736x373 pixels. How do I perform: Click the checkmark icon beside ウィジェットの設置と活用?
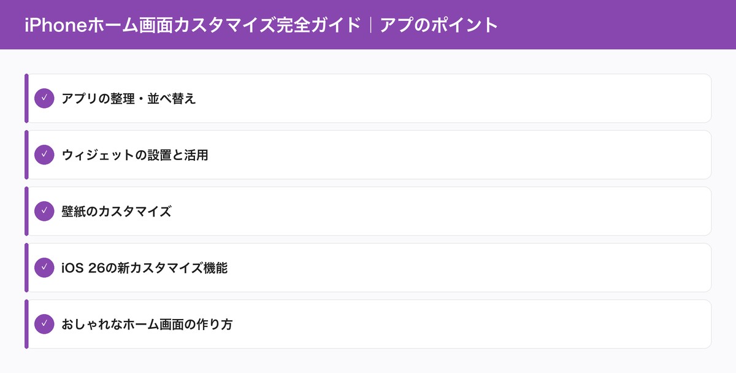click(x=44, y=155)
